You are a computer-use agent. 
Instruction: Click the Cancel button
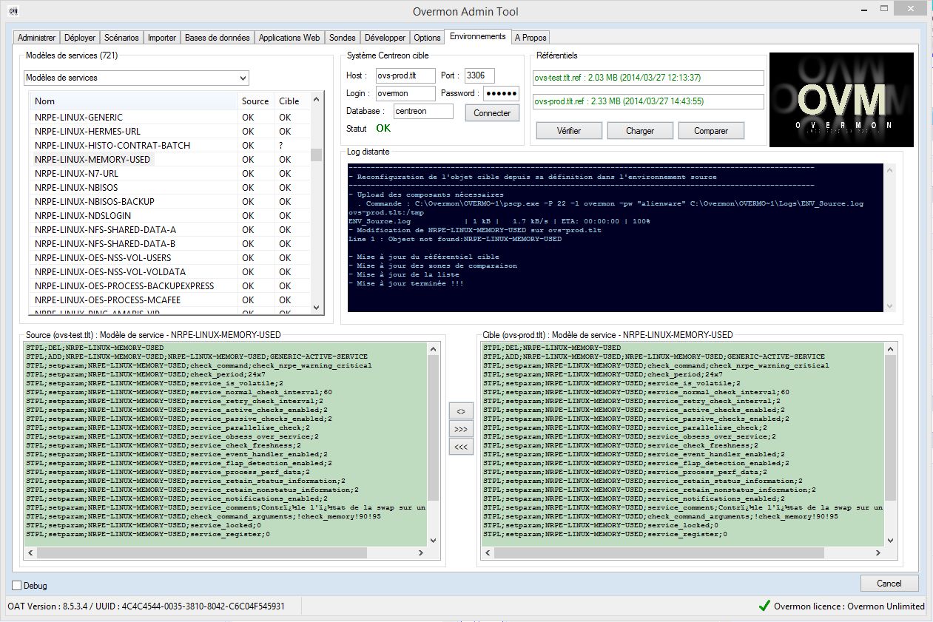tap(889, 584)
